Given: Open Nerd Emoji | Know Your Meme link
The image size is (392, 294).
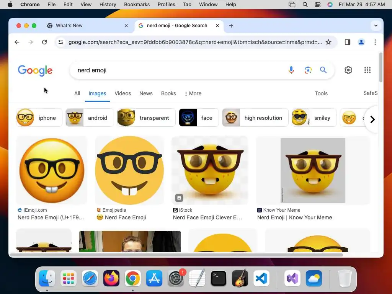Looking at the screenshot, I should pyautogui.click(x=294, y=217).
